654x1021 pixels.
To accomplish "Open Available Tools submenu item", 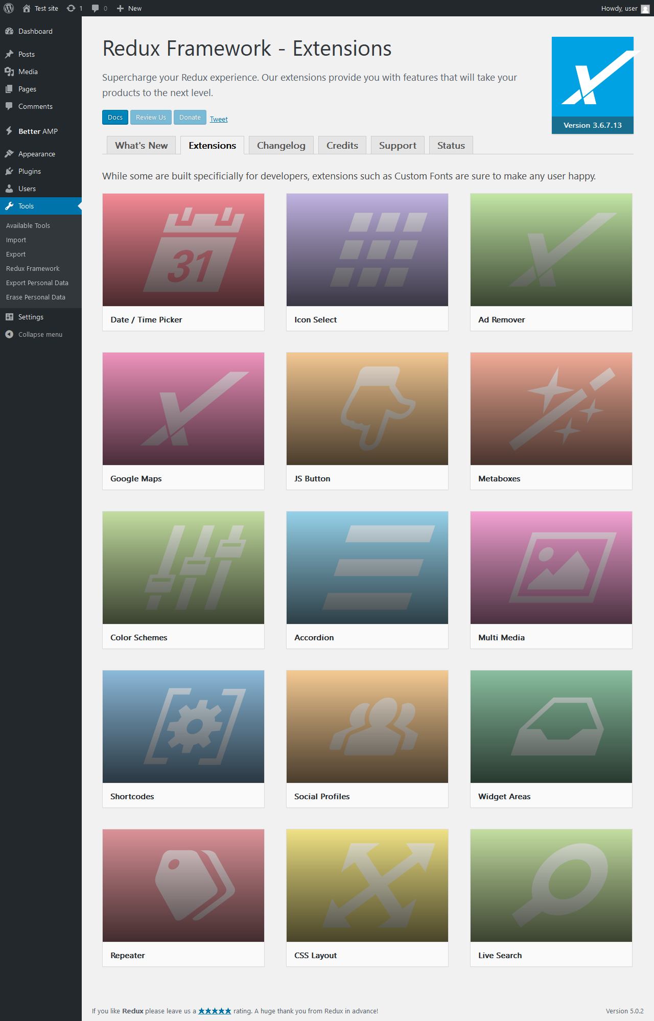I will [x=41, y=225].
